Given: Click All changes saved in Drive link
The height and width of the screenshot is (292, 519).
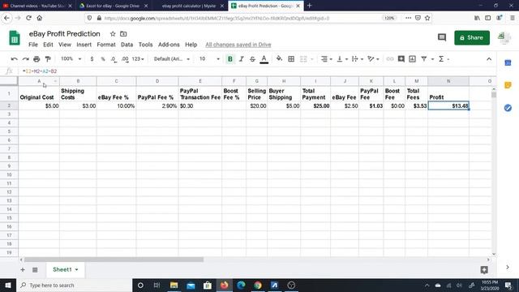Looking at the screenshot, I should pos(238,45).
